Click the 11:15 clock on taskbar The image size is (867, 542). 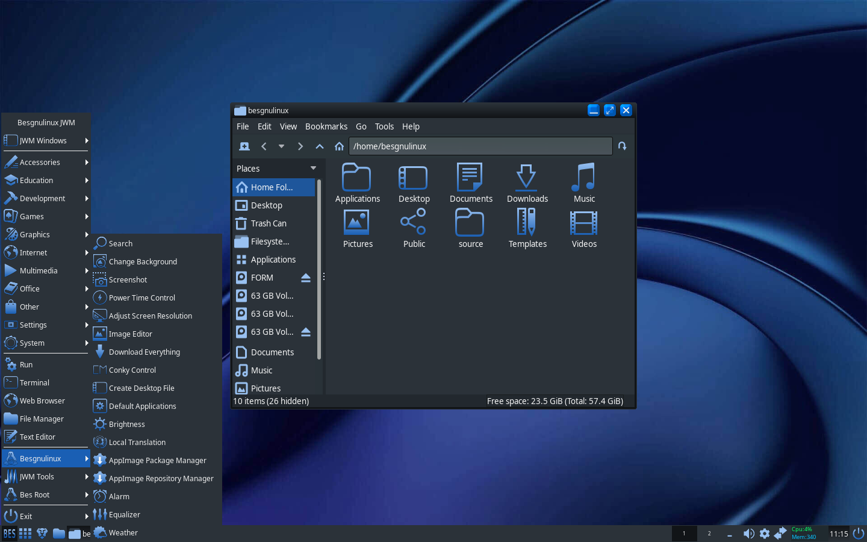point(839,534)
